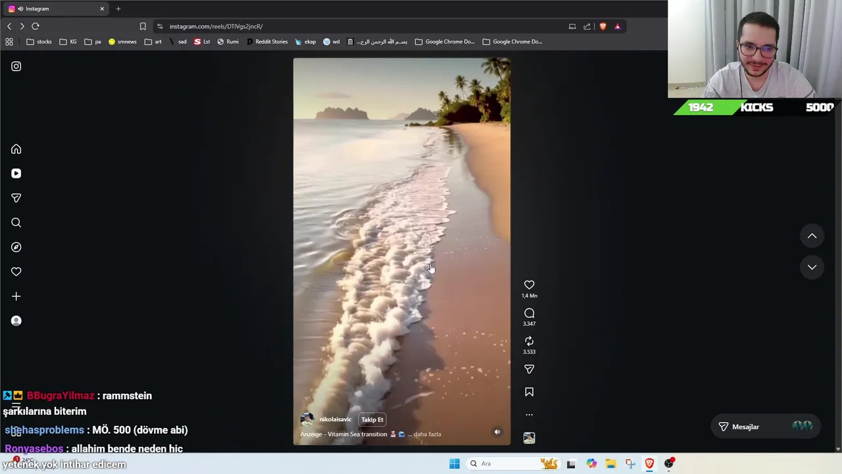Viewport: 842px width, 474px height.
Task: Open the smnews bookmark
Action: click(x=122, y=41)
